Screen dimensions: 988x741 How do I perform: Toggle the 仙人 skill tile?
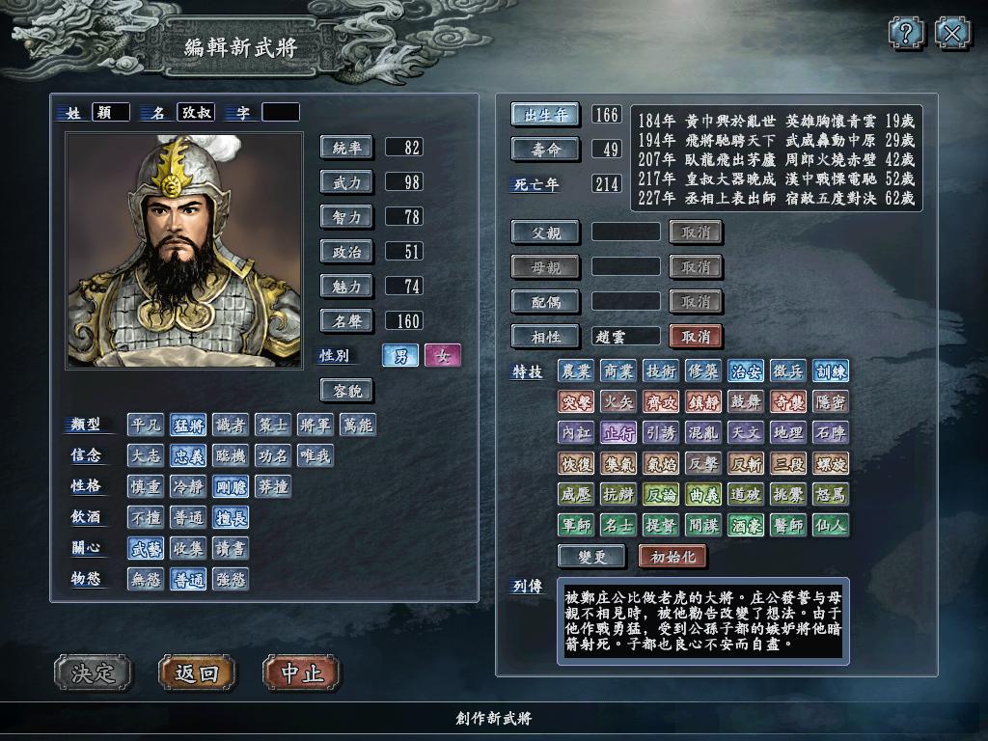click(x=830, y=525)
